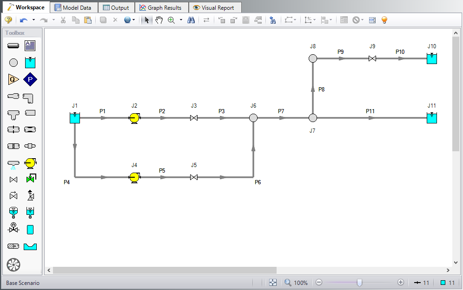Switch to the Output tab
The image size is (463, 290).
116,7
